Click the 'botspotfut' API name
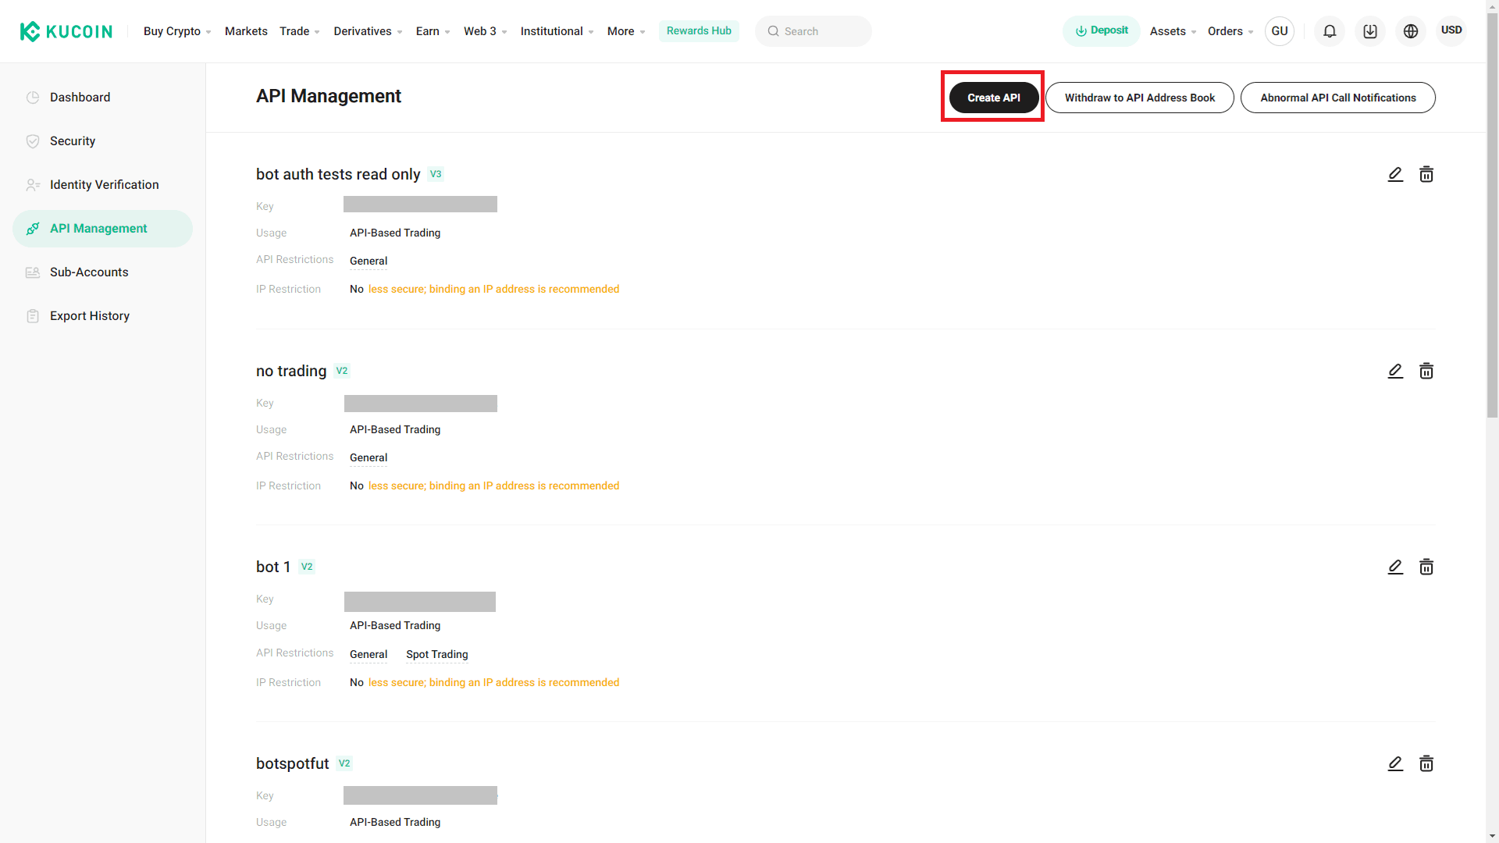 (292, 763)
